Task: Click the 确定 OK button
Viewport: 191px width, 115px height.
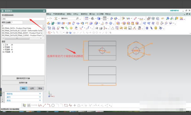Action: (24, 88)
